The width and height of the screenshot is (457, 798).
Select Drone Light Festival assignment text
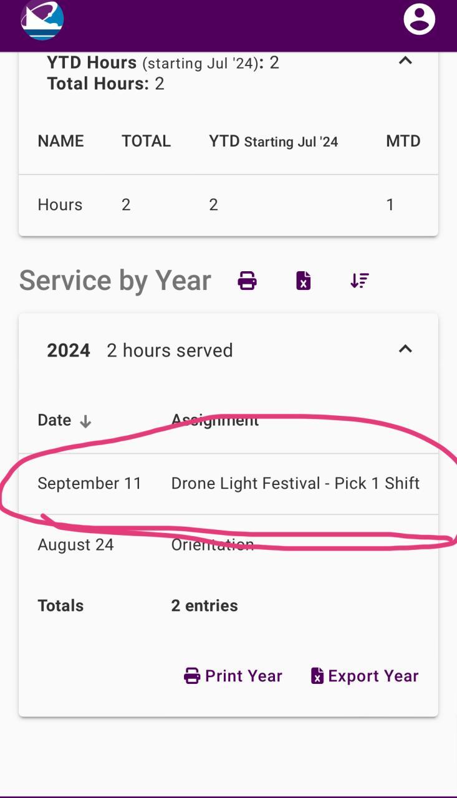click(295, 483)
